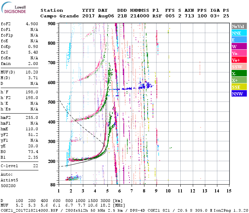Click the time value 214000
The height and width of the screenshot is (213, 249).
coord(139,16)
